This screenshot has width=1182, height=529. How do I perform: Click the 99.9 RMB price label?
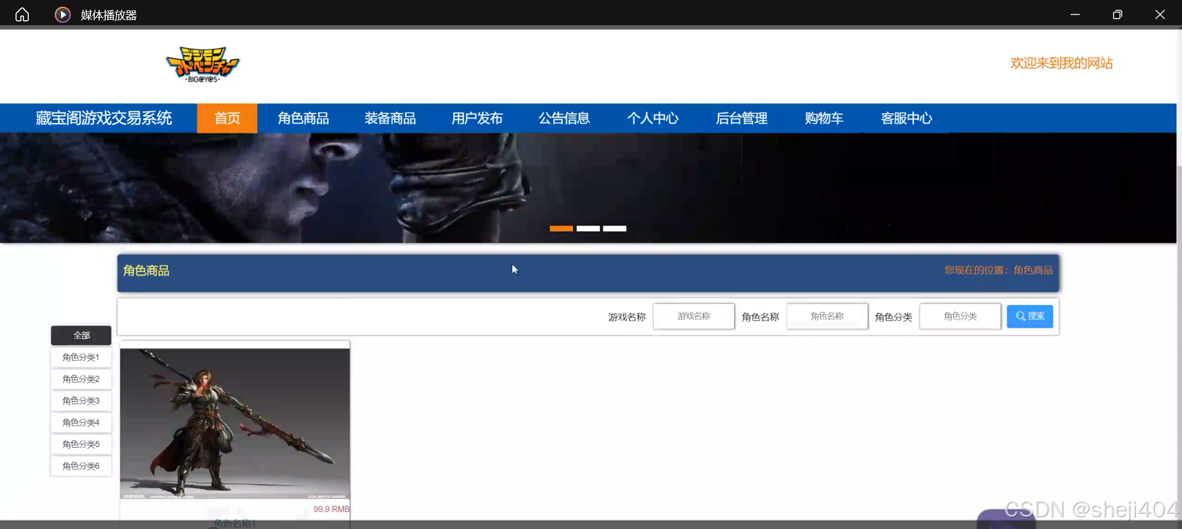(331, 509)
